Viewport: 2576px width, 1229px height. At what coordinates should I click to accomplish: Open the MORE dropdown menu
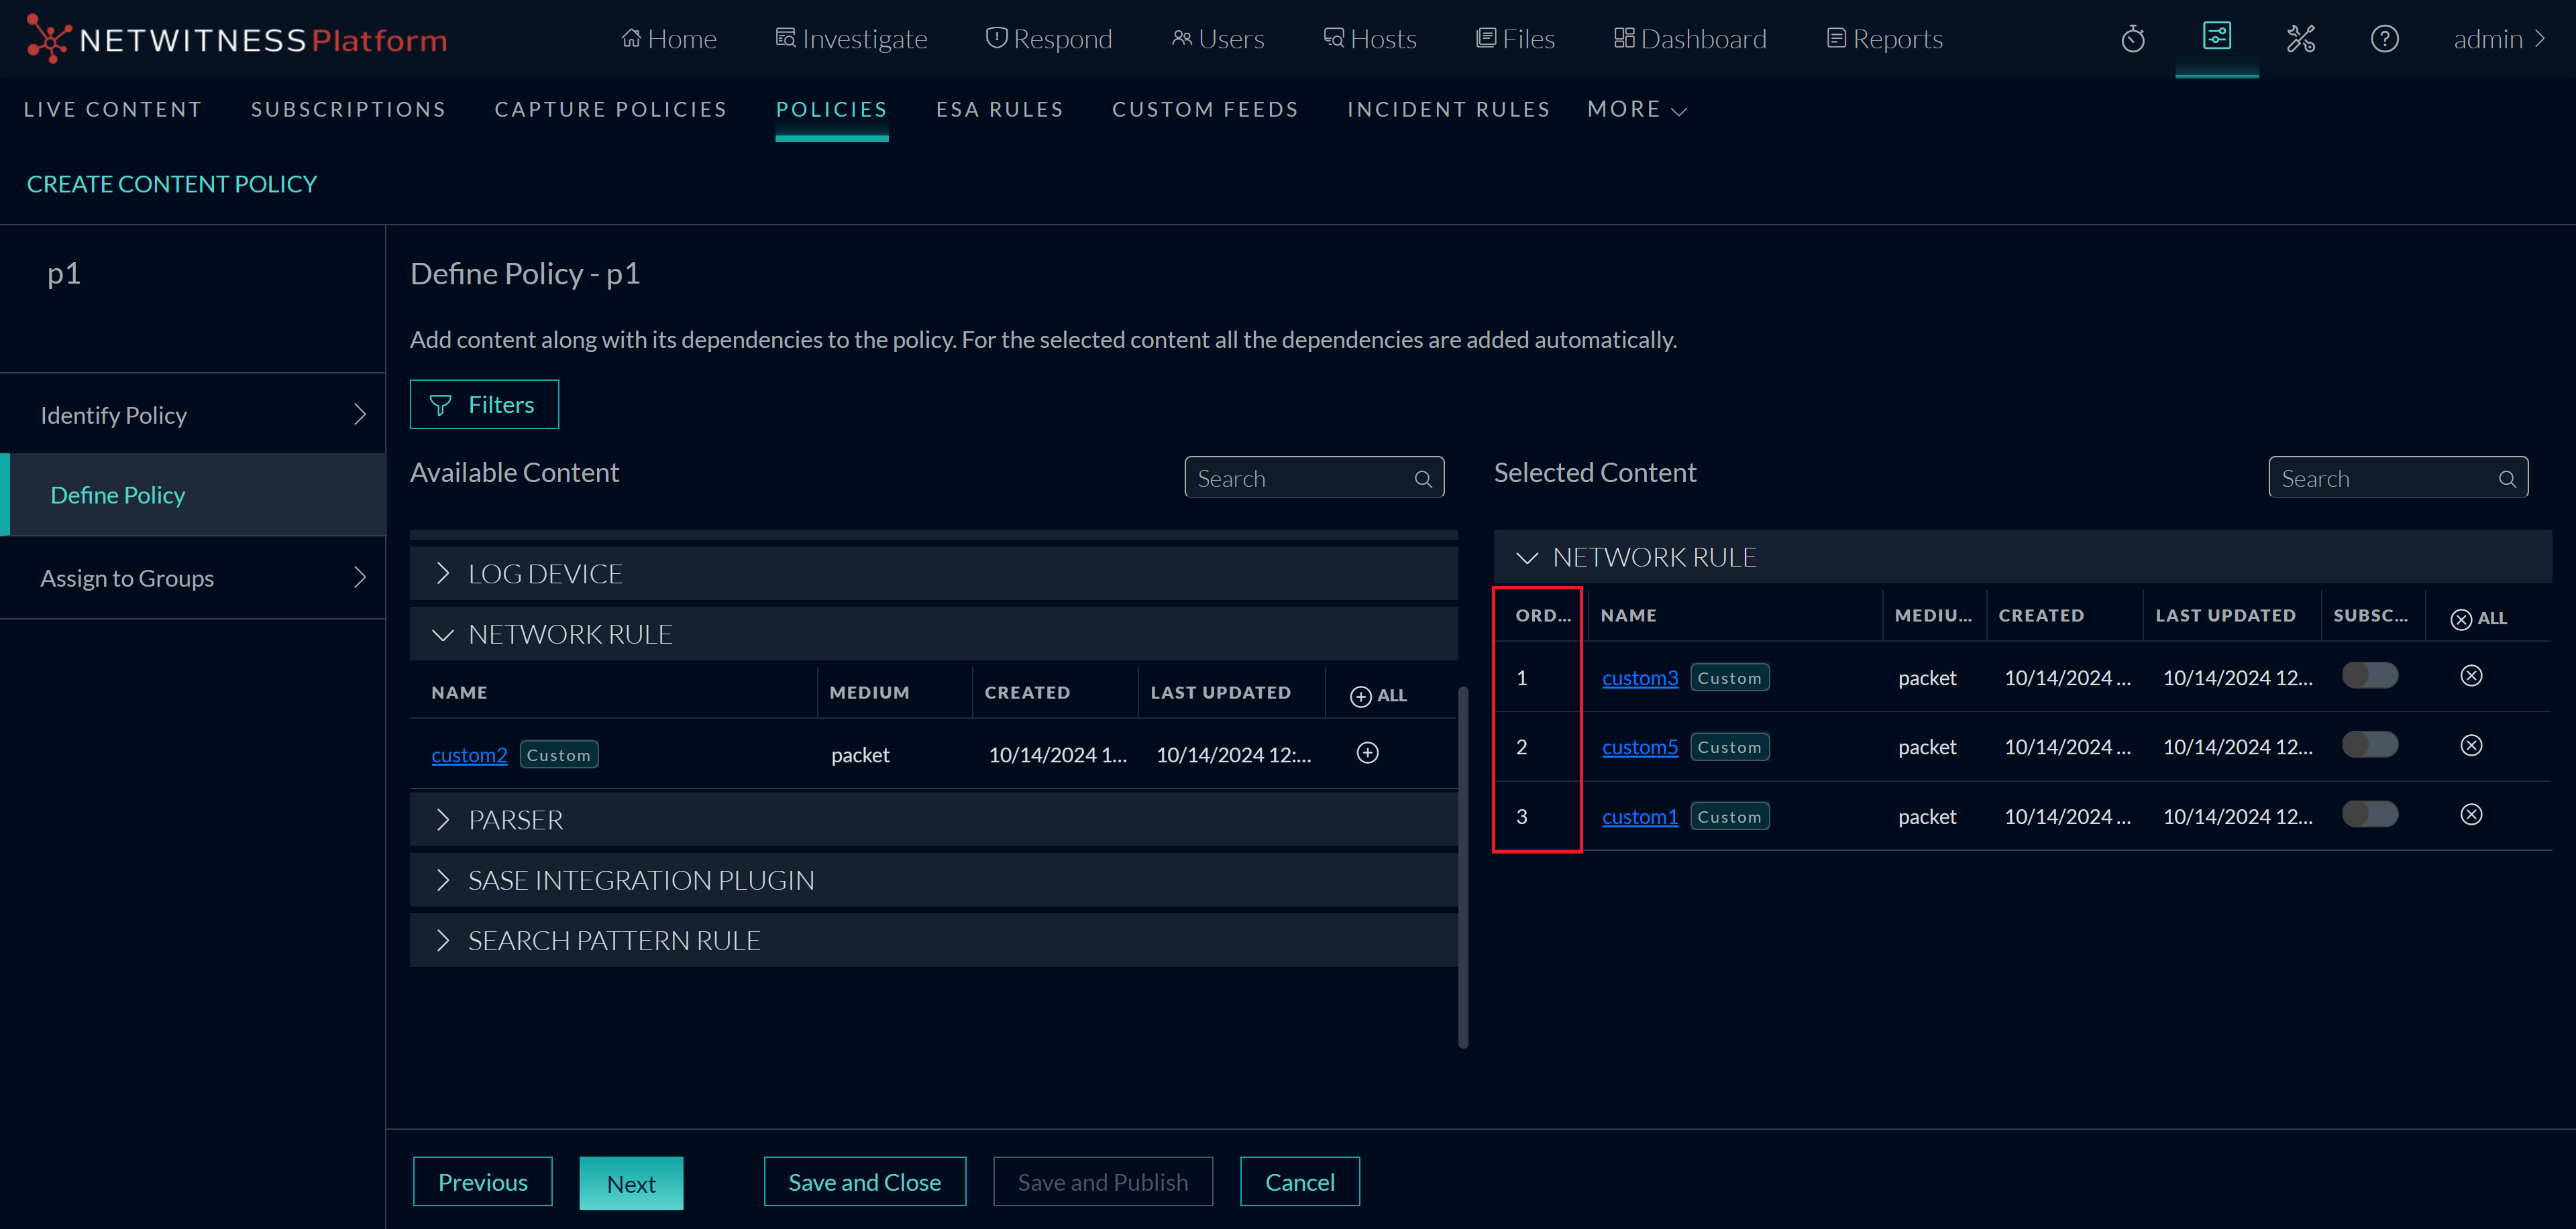[x=1636, y=110]
